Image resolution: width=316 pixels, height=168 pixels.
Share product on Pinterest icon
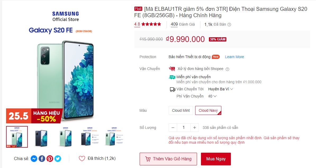(50, 158)
